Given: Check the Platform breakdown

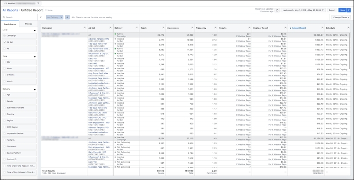Looking at the screenshot, I should point(4,140).
